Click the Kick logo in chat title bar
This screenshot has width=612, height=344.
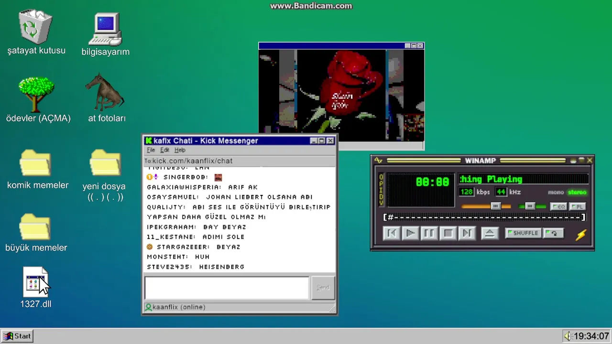(149, 140)
